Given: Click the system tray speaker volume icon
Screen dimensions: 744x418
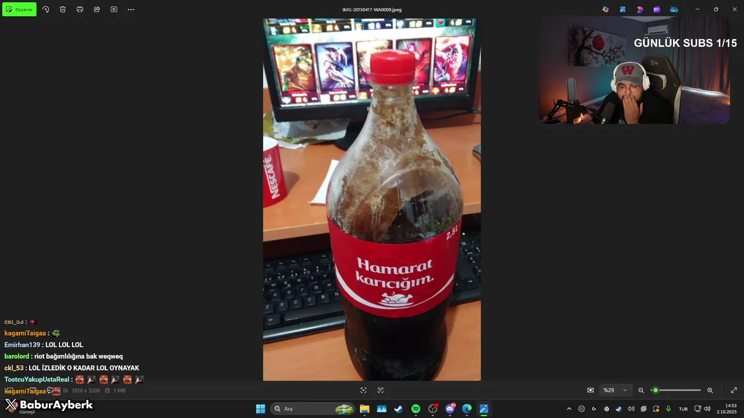Looking at the screenshot, I should pyautogui.click(x=707, y=409).
